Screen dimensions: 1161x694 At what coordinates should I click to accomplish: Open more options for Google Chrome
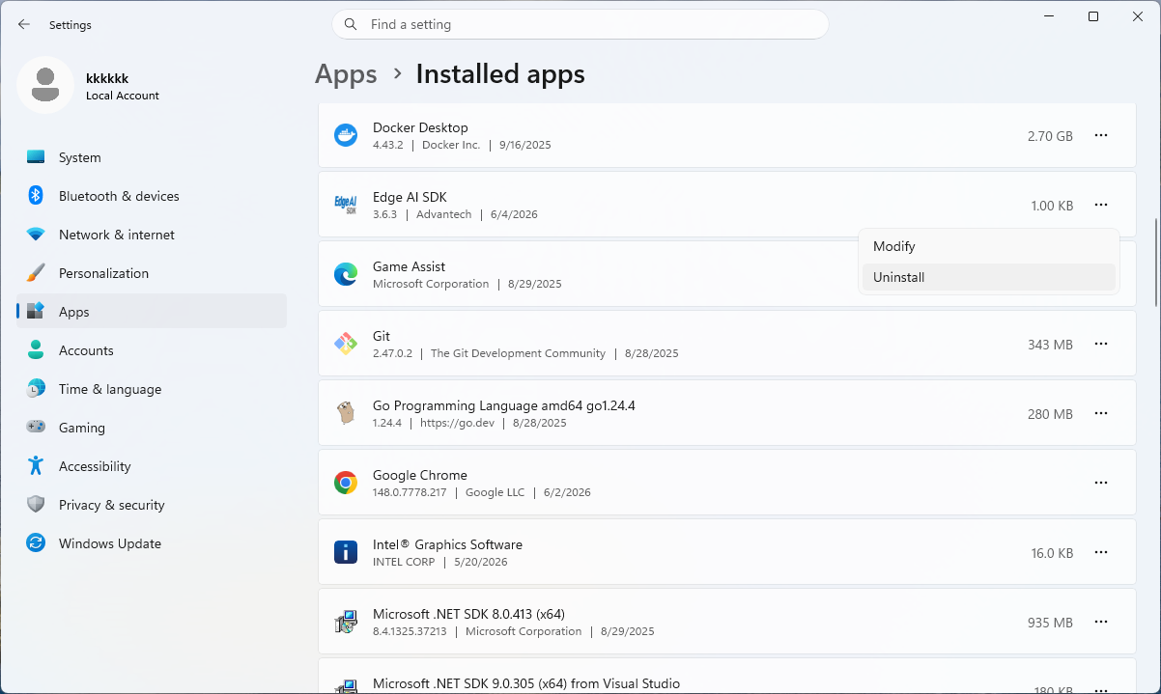click(1100, 484)
